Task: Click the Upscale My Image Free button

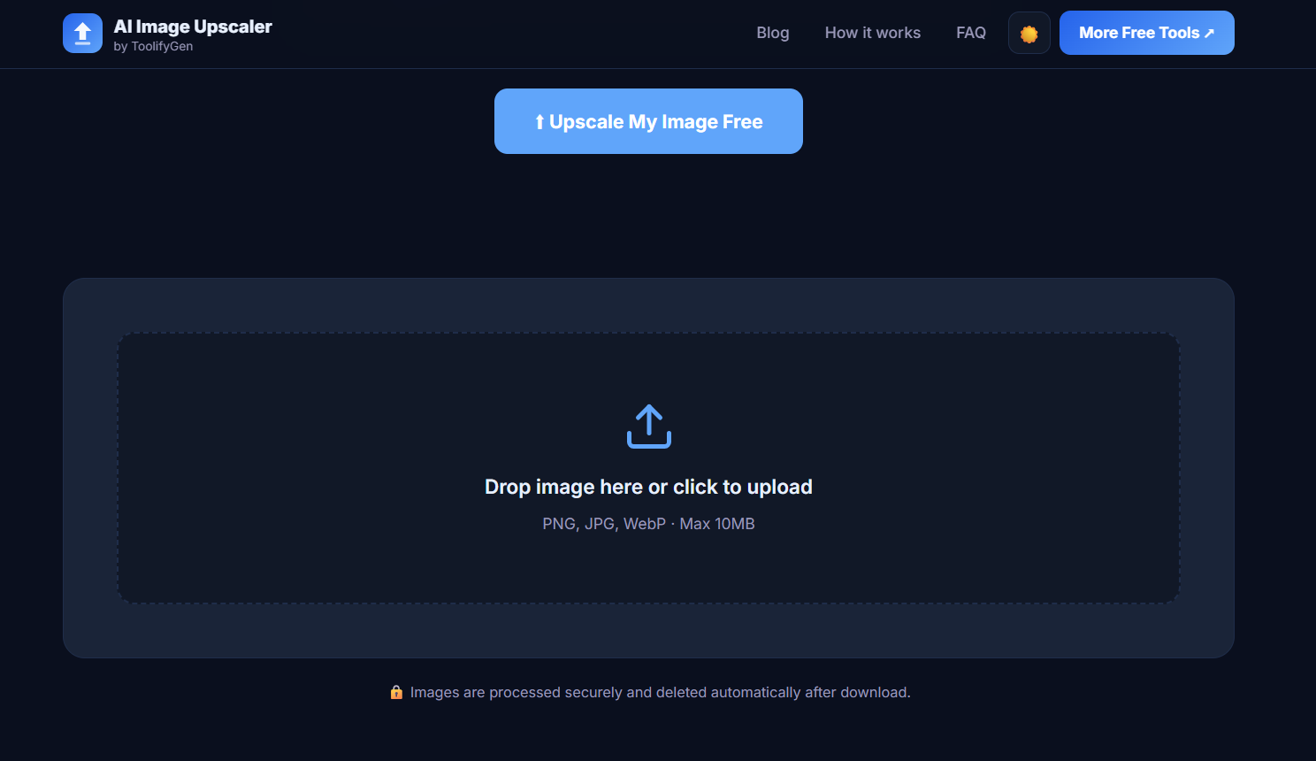Action: click(x=648, y=121)
